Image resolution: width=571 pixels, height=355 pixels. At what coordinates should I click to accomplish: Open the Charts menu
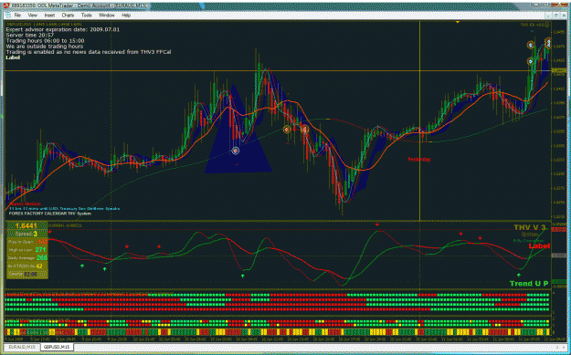[x=68, y=16]
